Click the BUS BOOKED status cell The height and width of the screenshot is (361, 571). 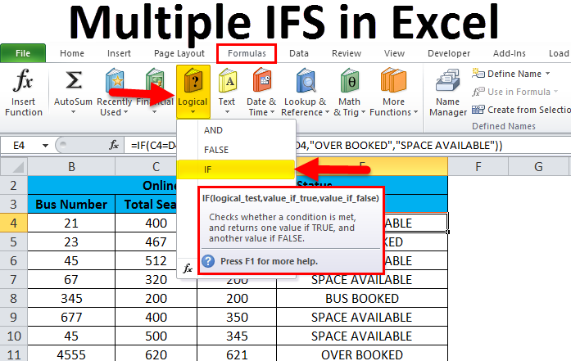point(362,299)
